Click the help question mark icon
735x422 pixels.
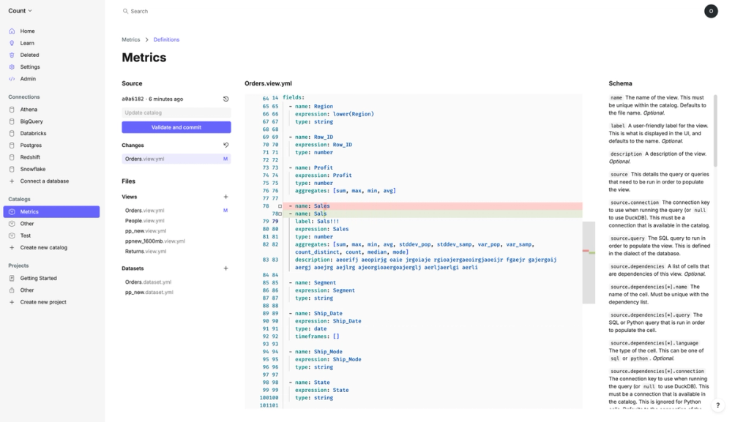click(717, 405)
